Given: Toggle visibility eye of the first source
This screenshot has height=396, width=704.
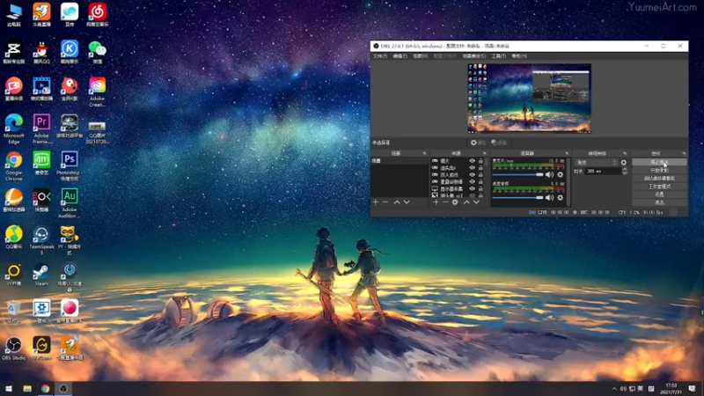Looking at the screenshot, I should (x=472, y=161).
